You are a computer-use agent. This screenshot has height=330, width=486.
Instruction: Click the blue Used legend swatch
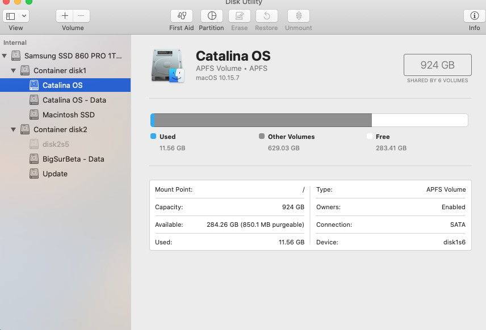click(x=153, y=136)
